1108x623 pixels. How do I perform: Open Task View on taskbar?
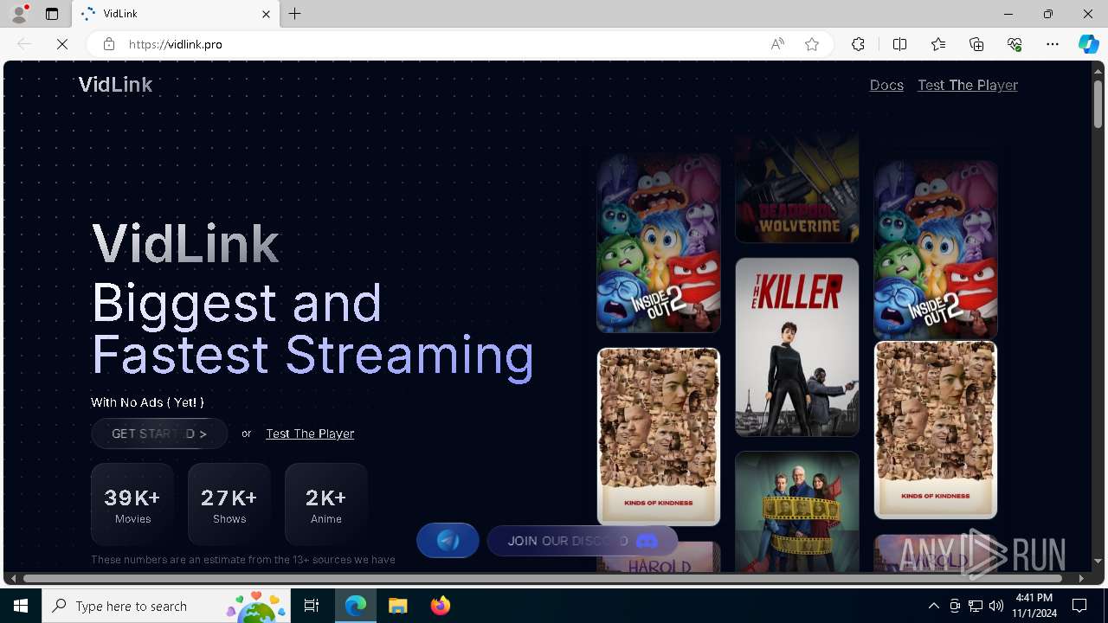pyautogui.click(x=312, y=606)
